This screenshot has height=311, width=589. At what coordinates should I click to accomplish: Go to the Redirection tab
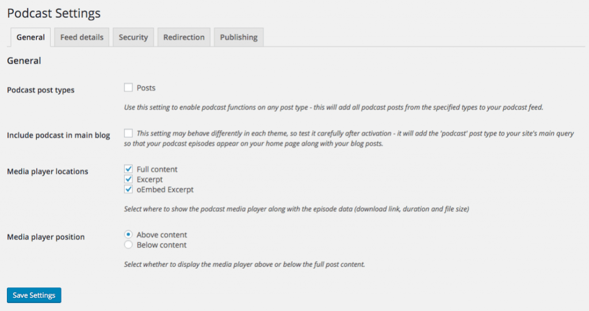tap(184, 37)
